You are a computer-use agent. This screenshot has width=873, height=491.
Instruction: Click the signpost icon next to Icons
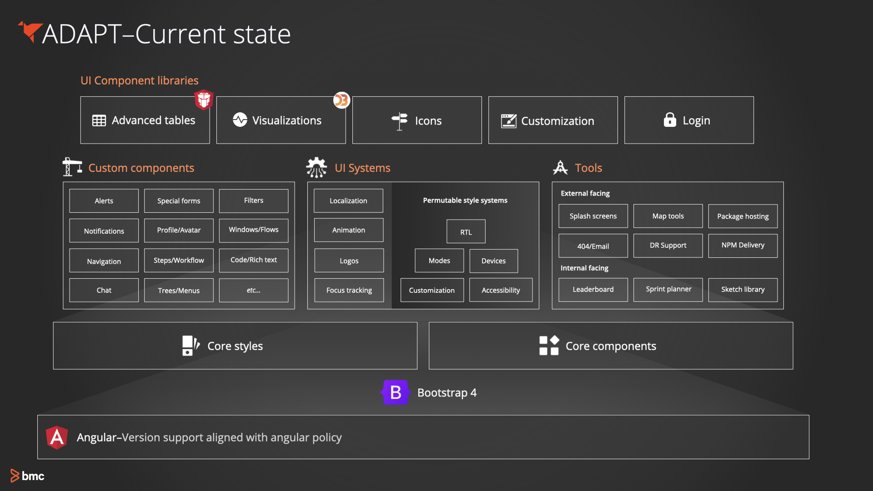[x=400, y=121]
